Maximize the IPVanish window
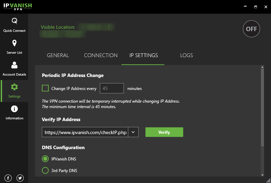 pyautogui.click(x=256, y=7)
